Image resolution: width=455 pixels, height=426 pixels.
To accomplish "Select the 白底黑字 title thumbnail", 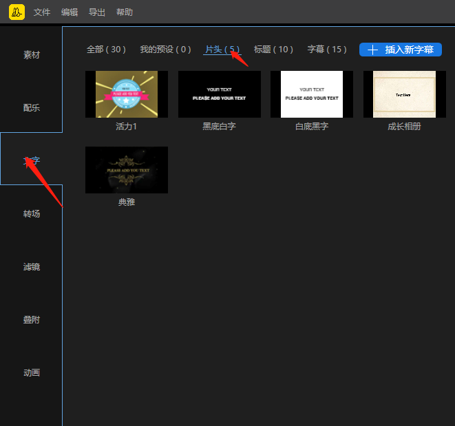I will click(x=312, y=94).
